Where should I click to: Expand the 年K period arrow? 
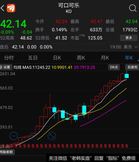pos(138,60)
